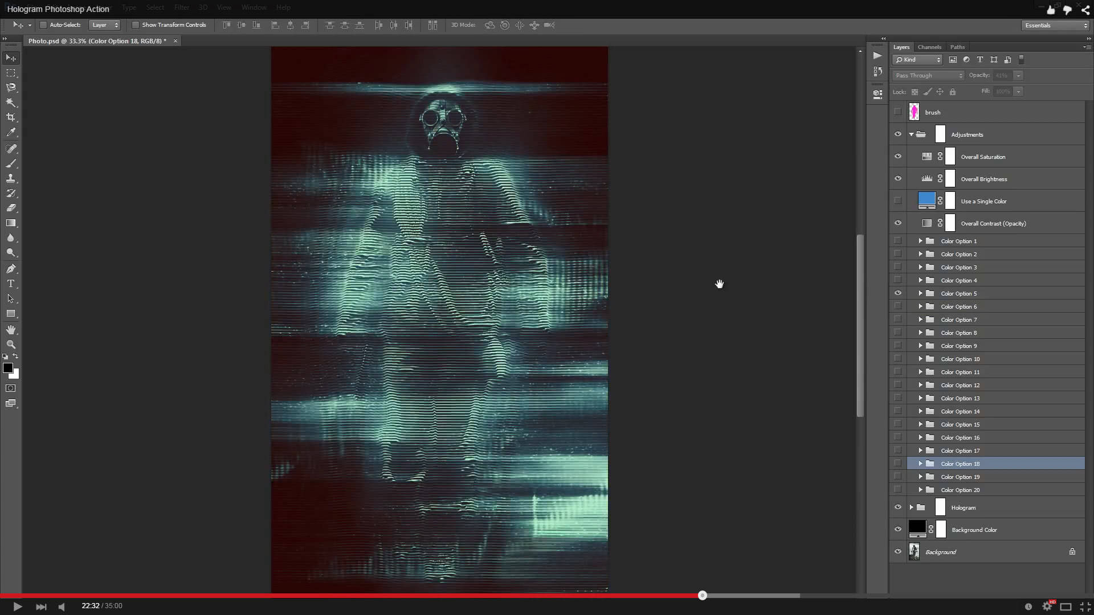Select the Lasso tool
The image size is (1094, 615).
point(11,88)
